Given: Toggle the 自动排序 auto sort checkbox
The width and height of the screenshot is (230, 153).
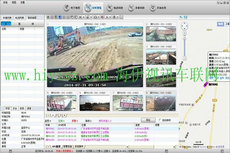Looking at the screenshot, I should tap(160, 120).
